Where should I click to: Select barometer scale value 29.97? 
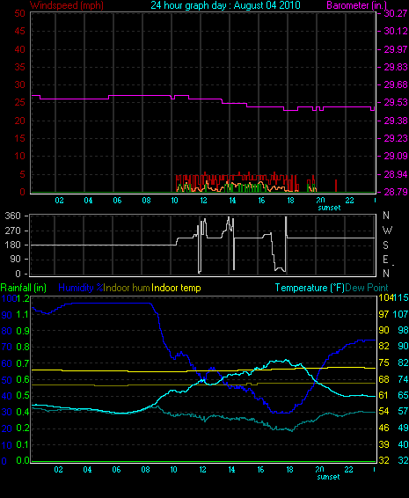click(x=396, y=49)
